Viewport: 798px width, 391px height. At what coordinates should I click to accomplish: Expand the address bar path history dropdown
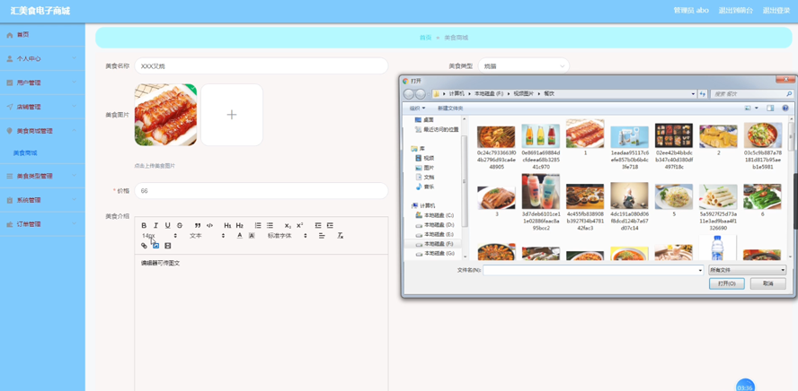point(693,94)
